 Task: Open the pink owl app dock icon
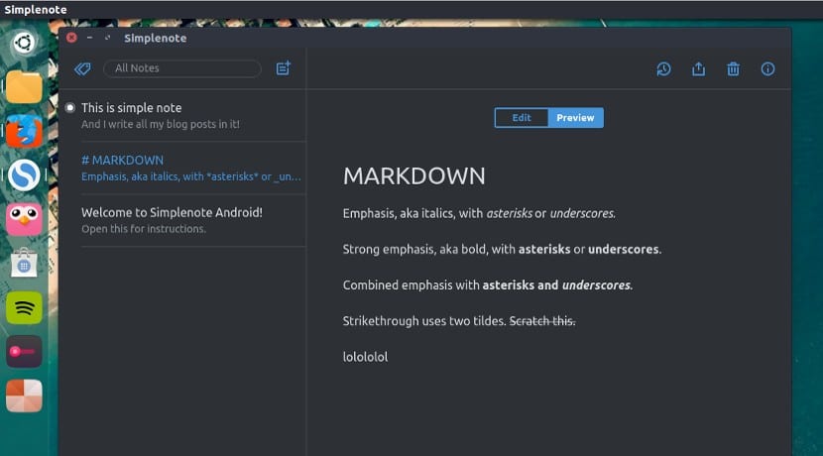coord(24,219)
